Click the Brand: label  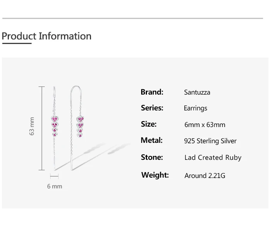pyautogui.click(x=152, y=92)
